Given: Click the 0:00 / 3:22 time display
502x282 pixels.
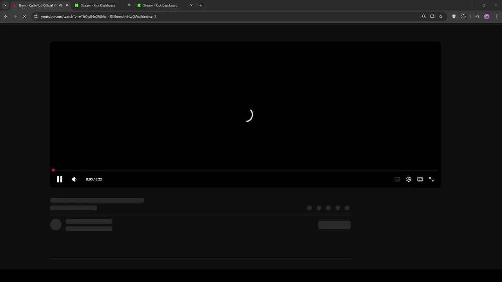Looking at the screenshot, I should click(94, 179).
